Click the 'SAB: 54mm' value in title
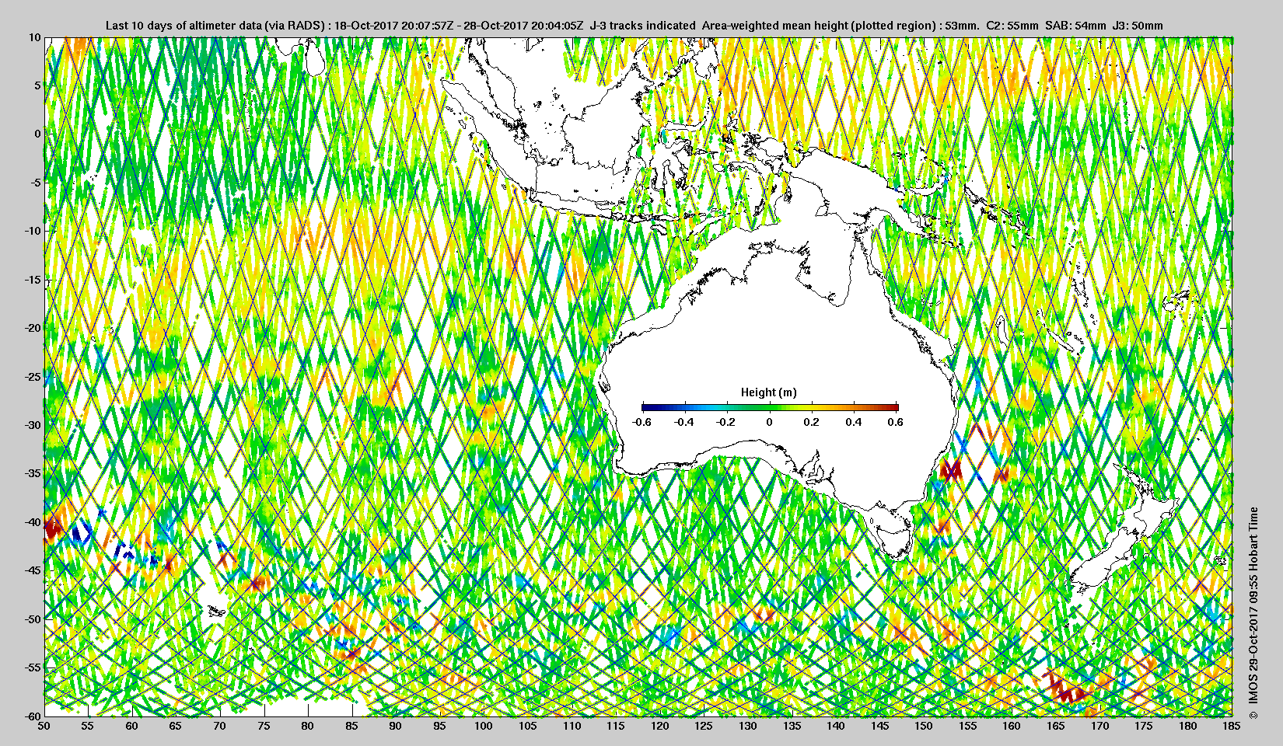The height and width of the screenshot is (746, 1283). 1075,26
